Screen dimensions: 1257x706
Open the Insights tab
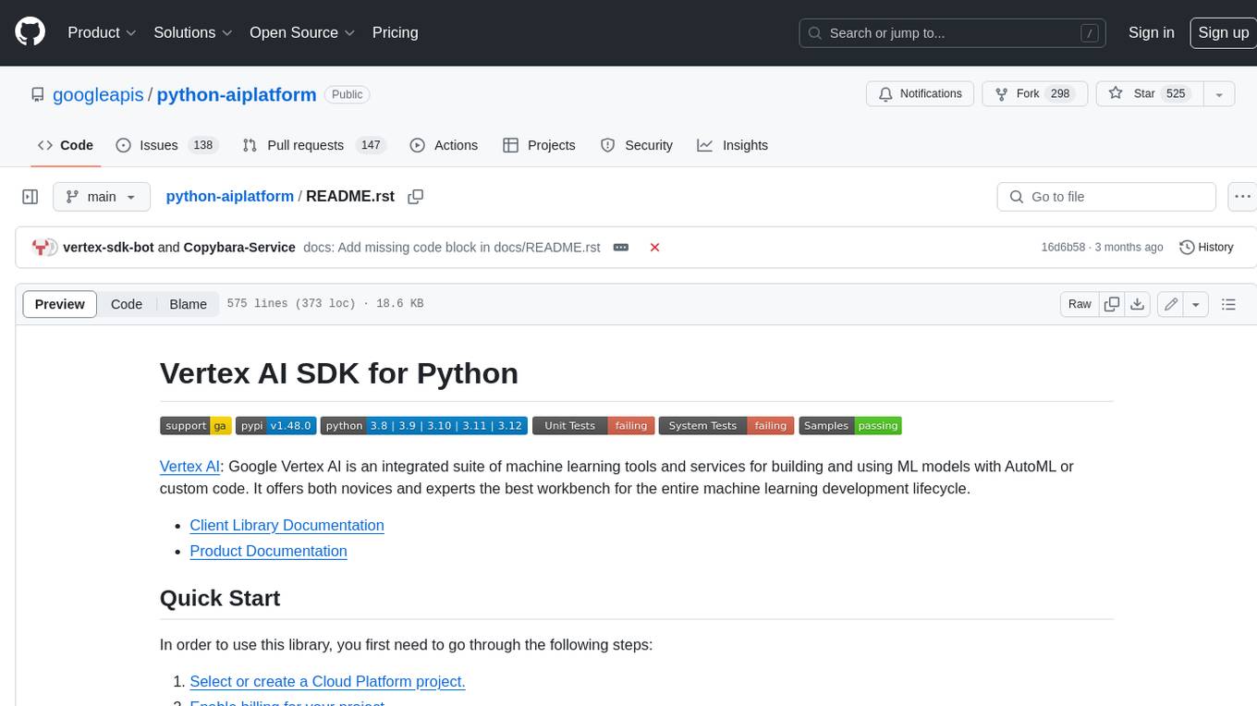(733, 145)
